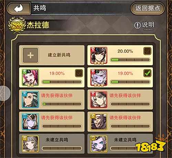Click 建立新共鸣 to create a resonance
The height and width of the screenshot is (158, 172).
tap(59, 55)
